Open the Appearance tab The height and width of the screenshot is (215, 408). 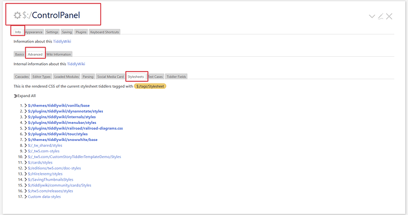pyautogui.click(x=34, y=32)
